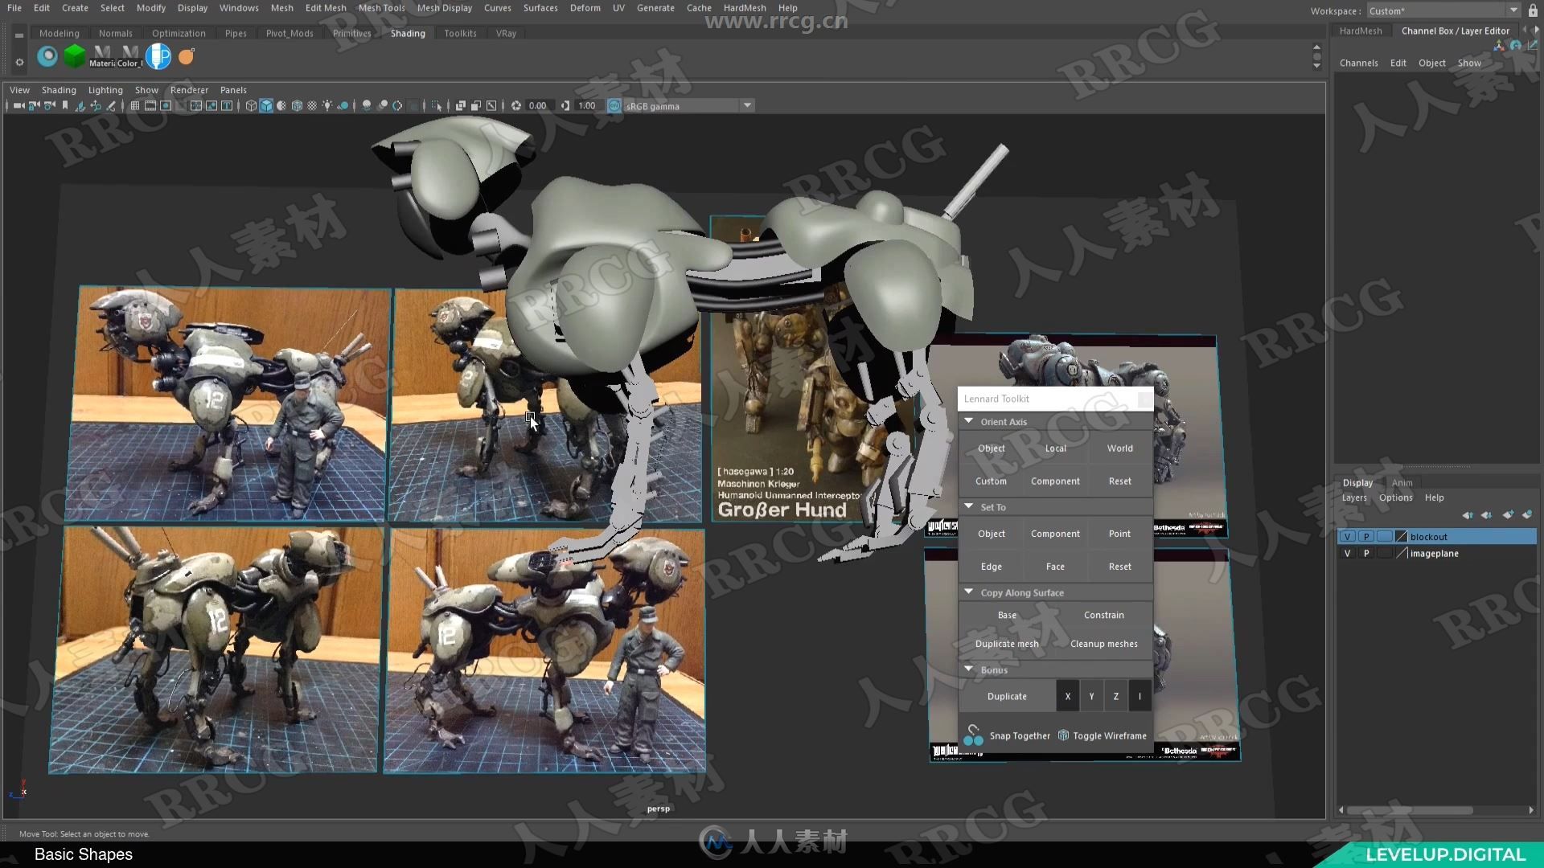The width and height of the screenshot is (1544, 868).
Task: Toggle the film gate icon
Action: pyautogui.click(x=150, y=105)
